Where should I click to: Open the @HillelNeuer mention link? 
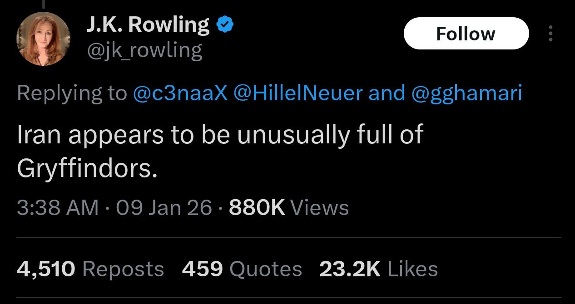(298, 93)
